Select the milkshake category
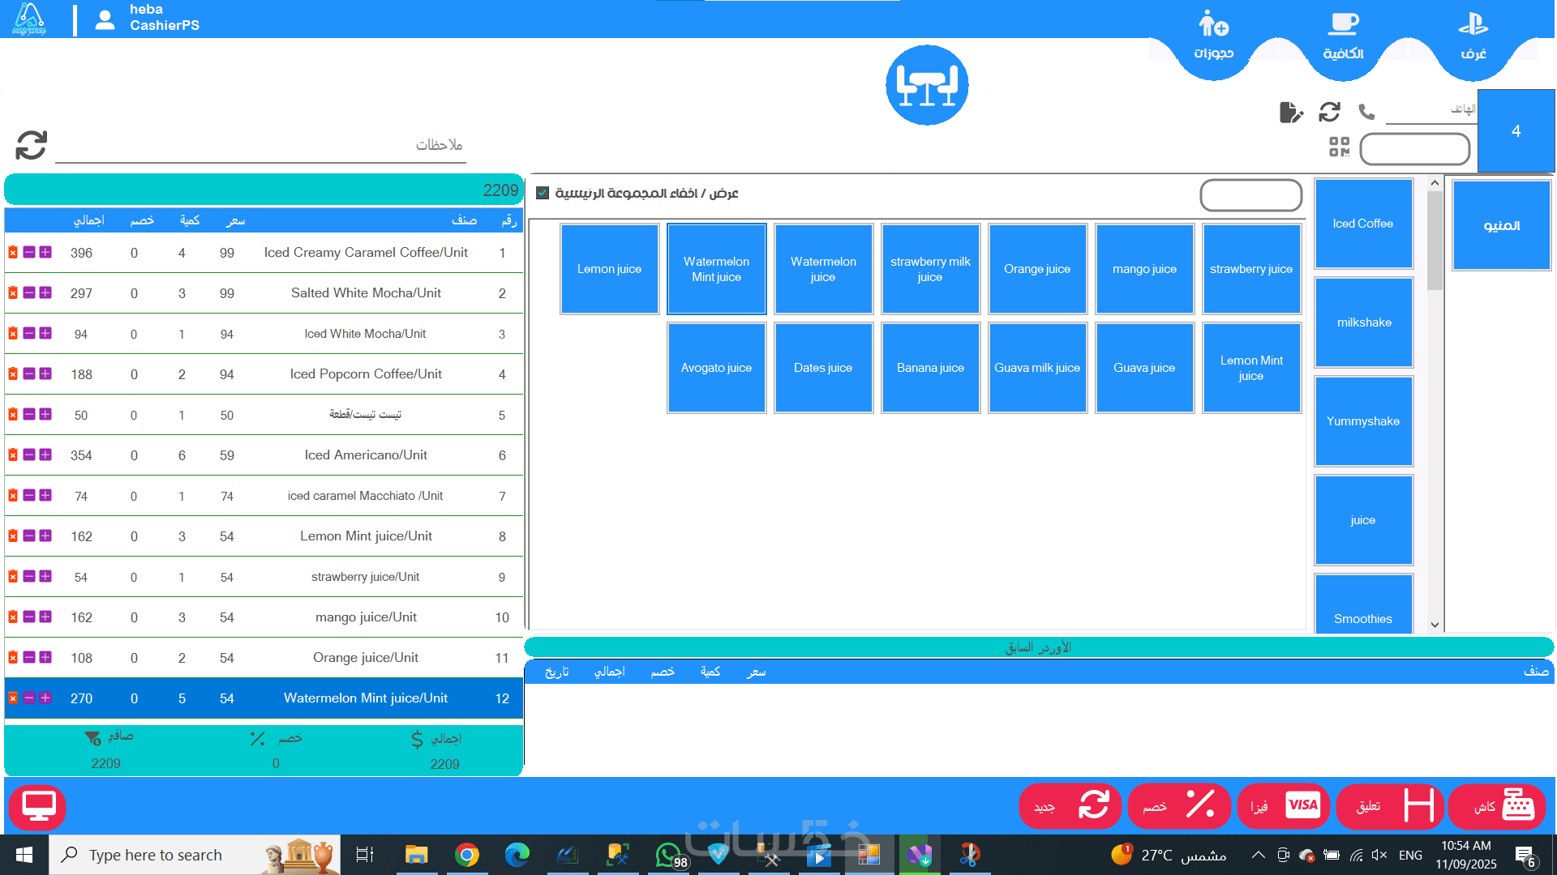The height and width of the screenshot is (875, 1557). (1363, 322)
